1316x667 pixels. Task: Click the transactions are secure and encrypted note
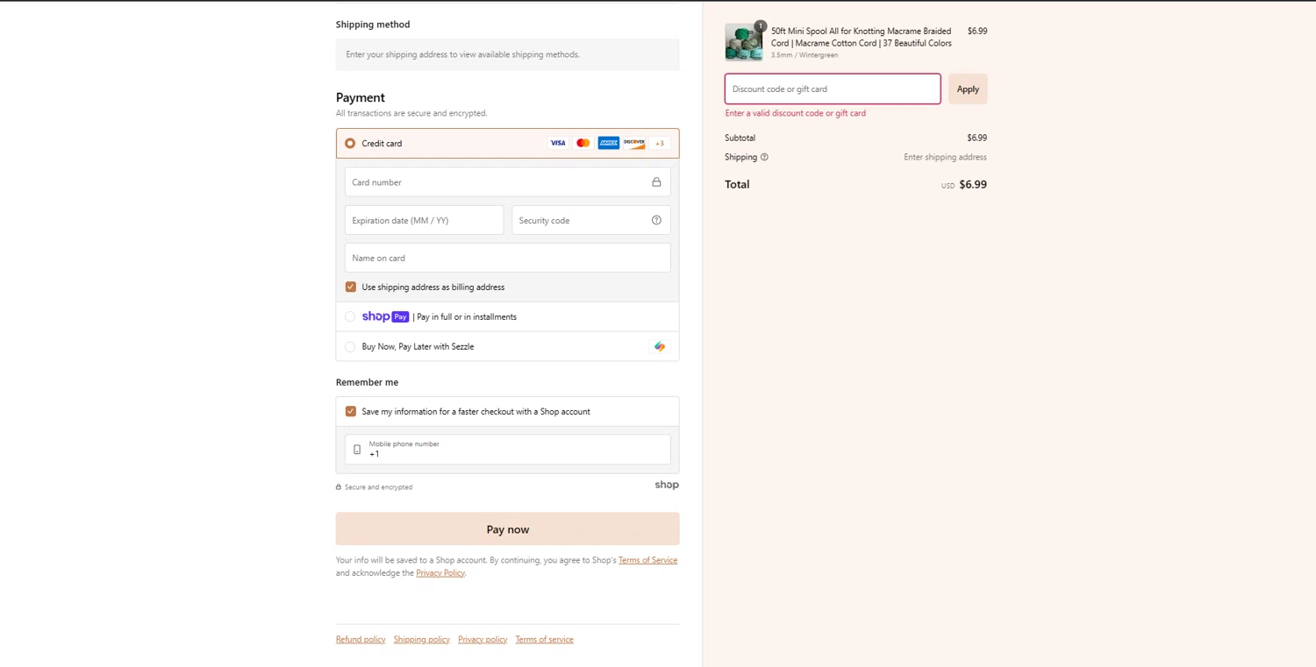pyautogui.click(x=411, y=113)
